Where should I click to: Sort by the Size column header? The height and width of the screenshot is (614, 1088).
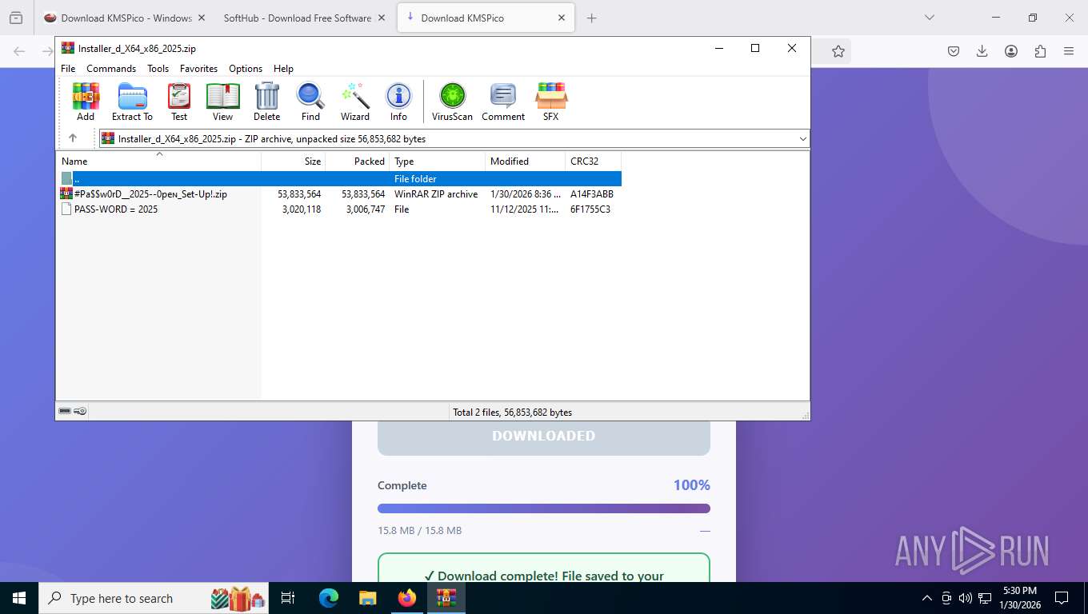pyautogui.click(x=294, y=161)
